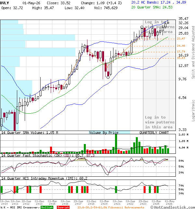Click the circle marker at the 2023 high
This screenshot has width=195, height=209.
142,27
